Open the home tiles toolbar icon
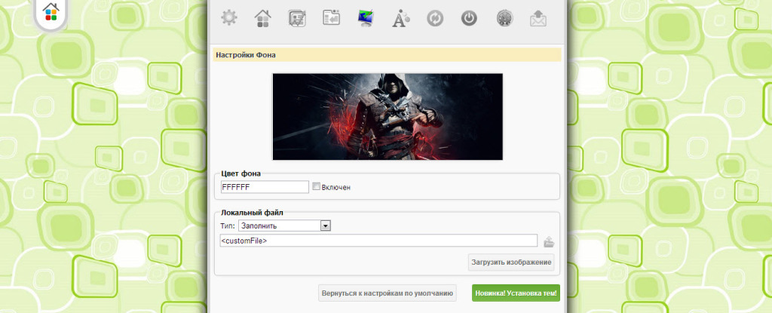This screenshot has width=772, height=313. [x=263, y=18]
